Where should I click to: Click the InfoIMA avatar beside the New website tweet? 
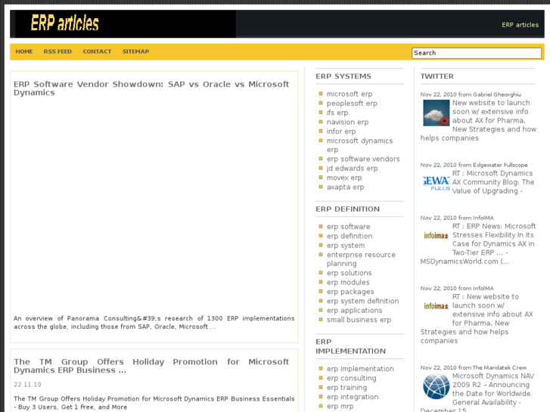point(436,306)
